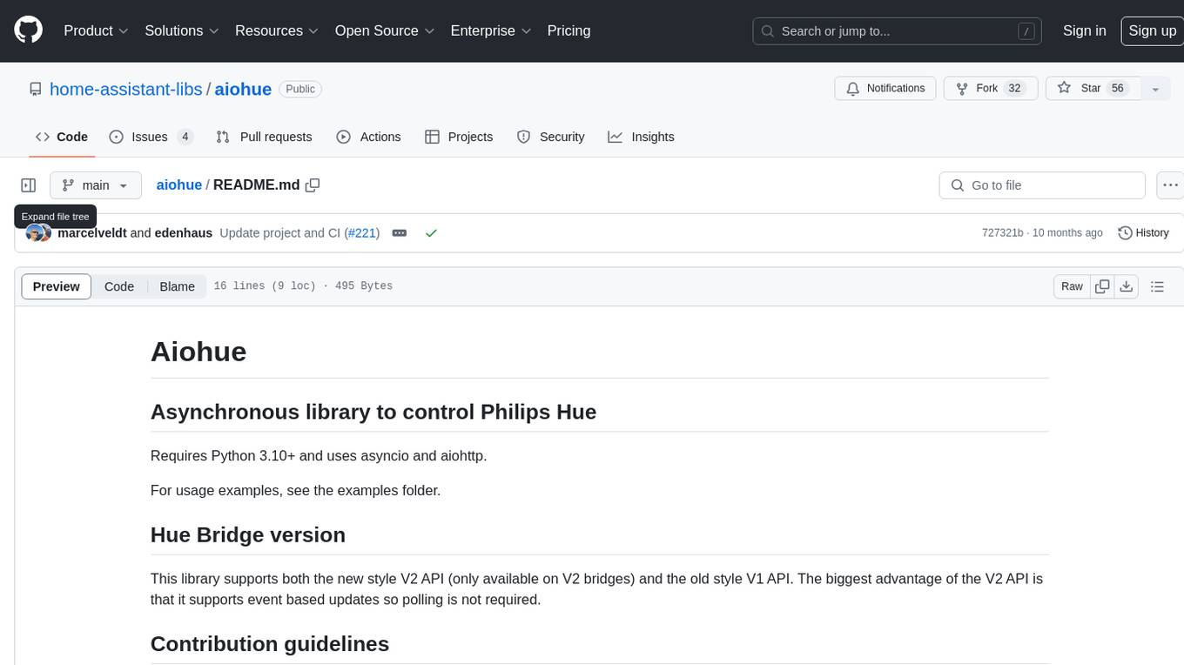Go to the GitHub homepage logo
The image size is (1184, 665).
click(28, 30)
